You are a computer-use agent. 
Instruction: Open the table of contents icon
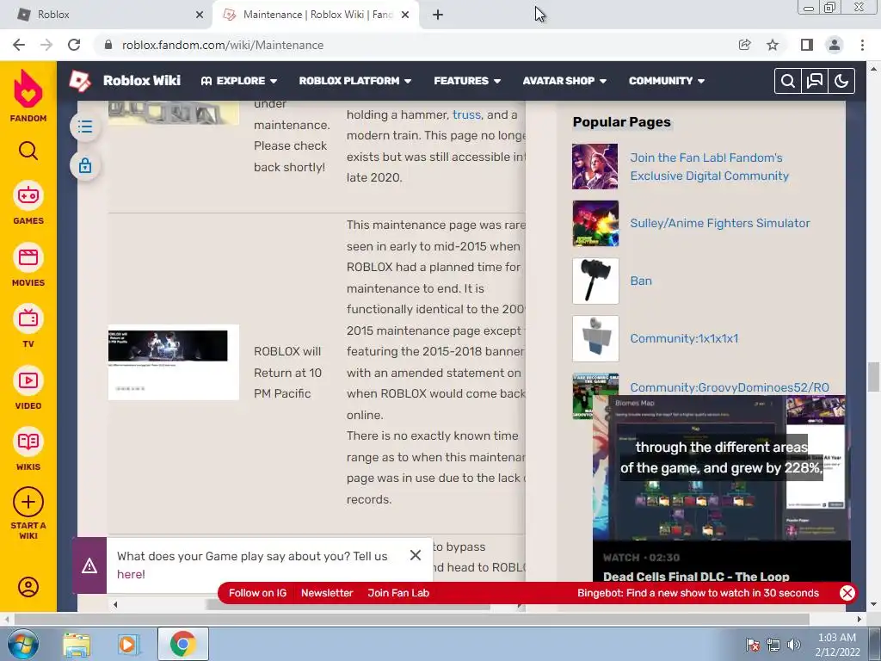(x=85, y=127)
